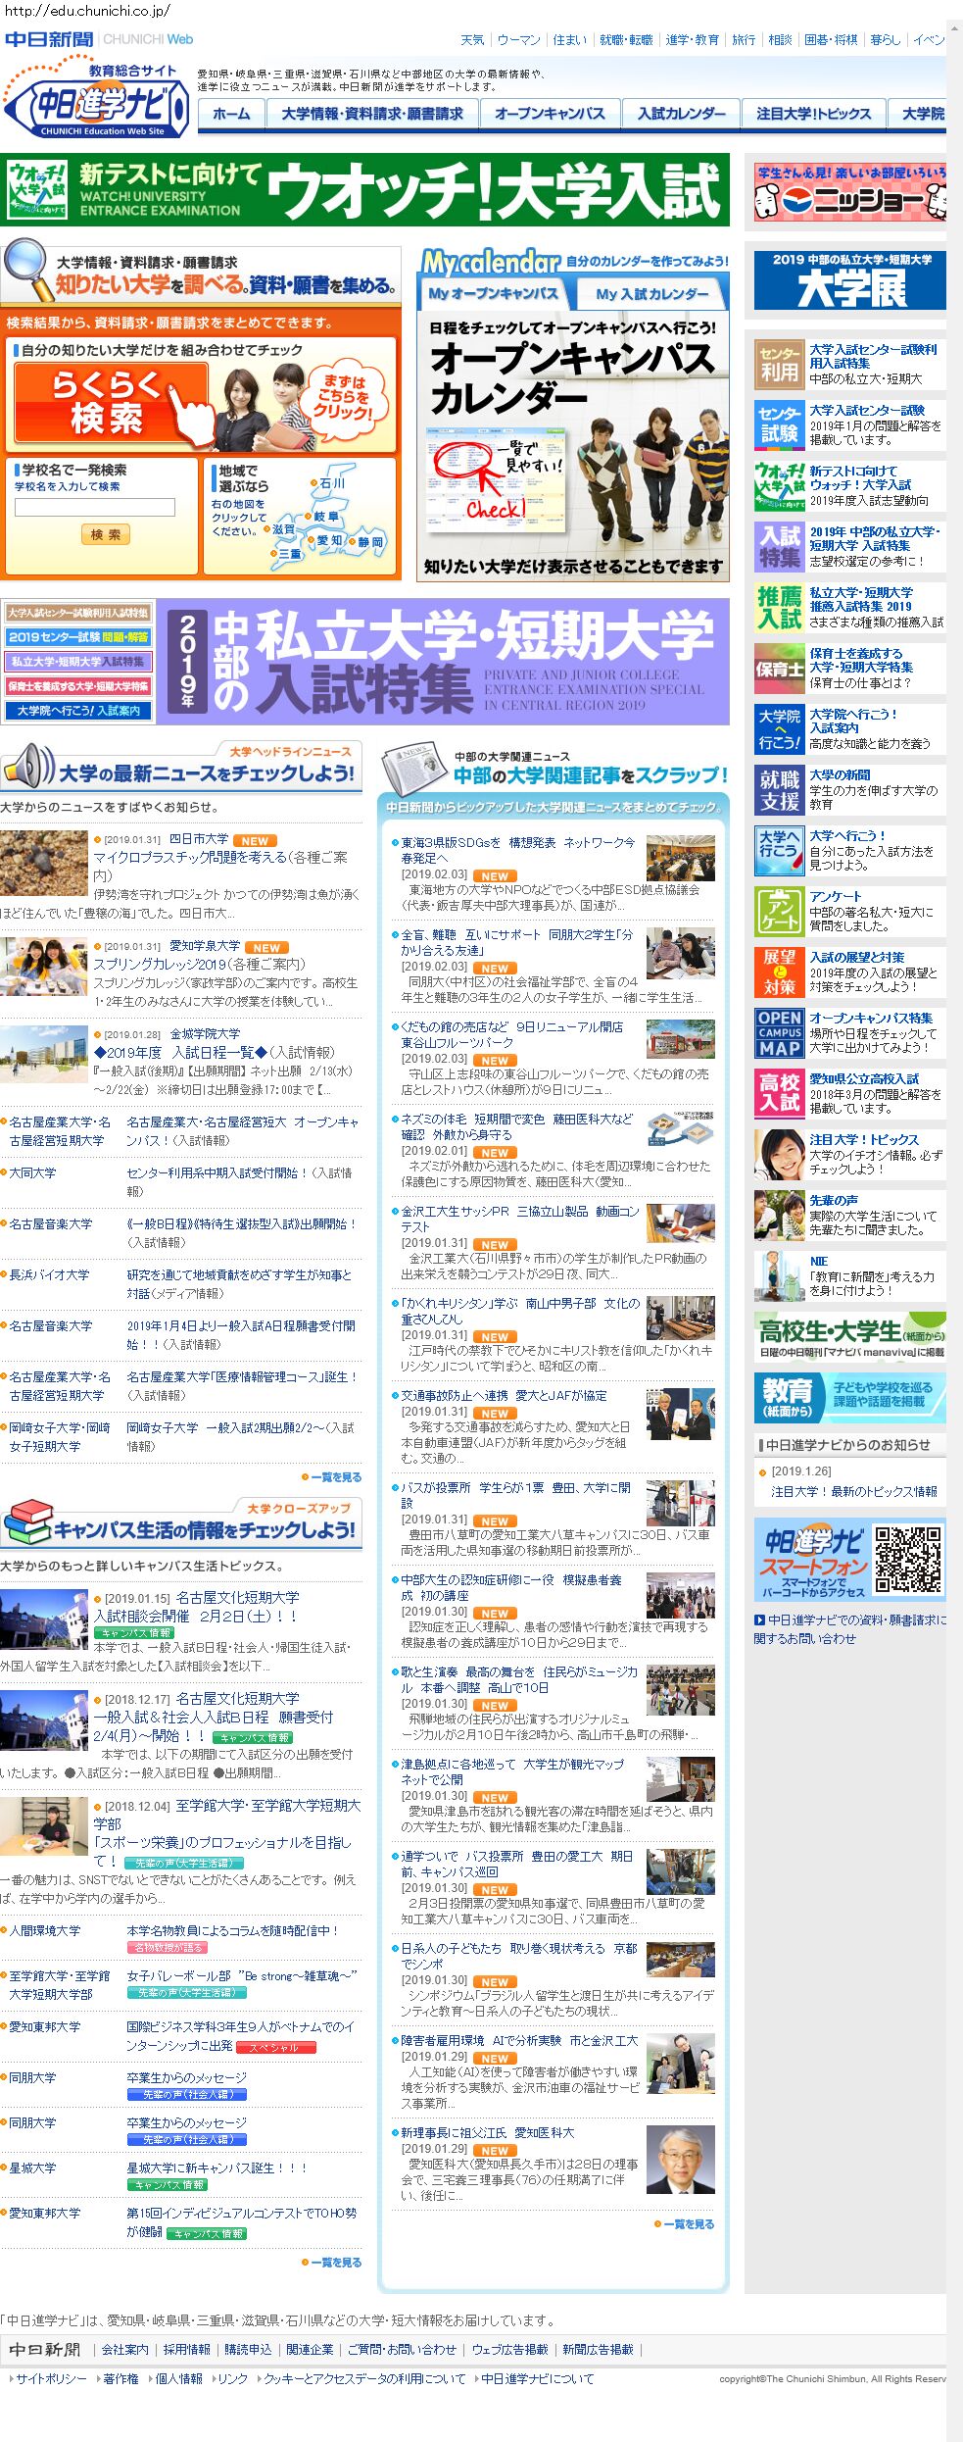Click the キャンパス情報 tag on 星城大学
Viewport: 963px width, 2442px height.
[167, 2184]
